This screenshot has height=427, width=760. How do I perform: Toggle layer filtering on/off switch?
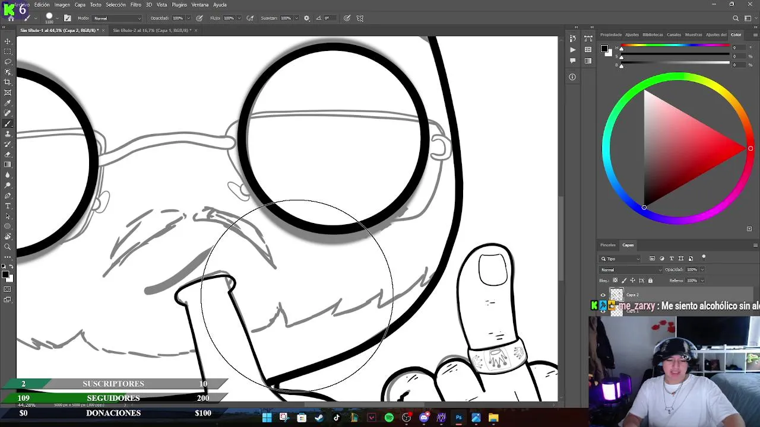point(704,257)
